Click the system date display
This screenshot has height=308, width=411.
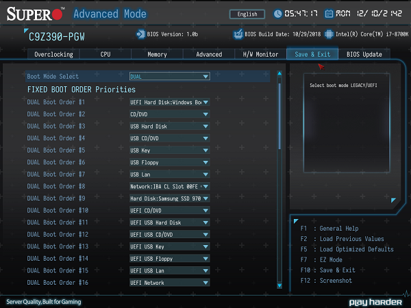click(369, 14)
